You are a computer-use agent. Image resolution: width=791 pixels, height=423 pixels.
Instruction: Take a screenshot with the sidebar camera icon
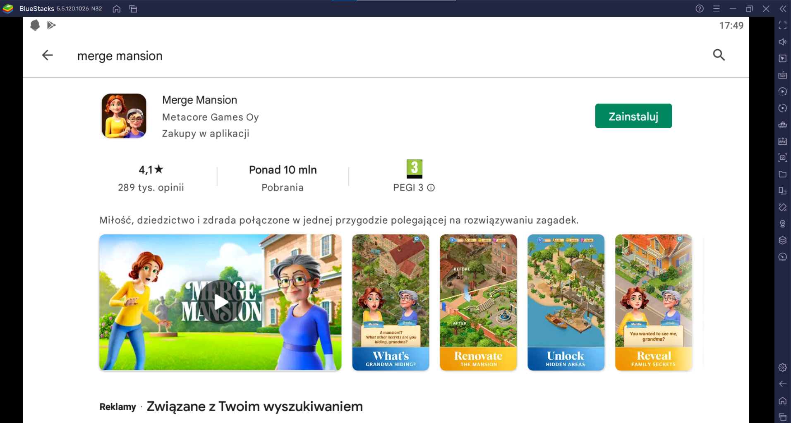click(x=783, y=158)
